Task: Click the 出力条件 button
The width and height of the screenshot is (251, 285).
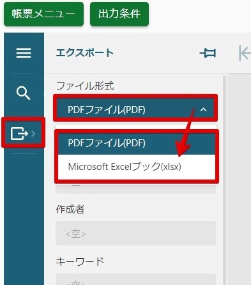Action: pyautogui.click(x=119, y=14)
